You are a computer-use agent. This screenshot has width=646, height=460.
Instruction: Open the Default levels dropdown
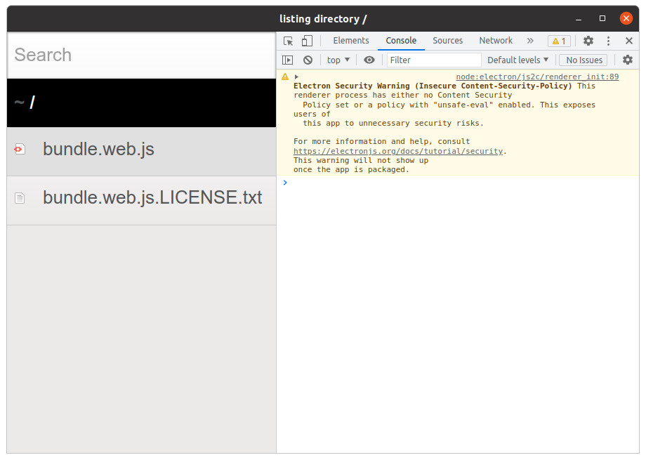tap(518, 60)
